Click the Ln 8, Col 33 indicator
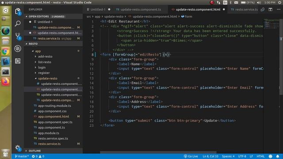Screen dimensions: 283x159 pos(210,156)
